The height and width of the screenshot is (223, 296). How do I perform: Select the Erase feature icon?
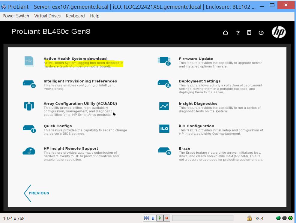pos(164,151)
